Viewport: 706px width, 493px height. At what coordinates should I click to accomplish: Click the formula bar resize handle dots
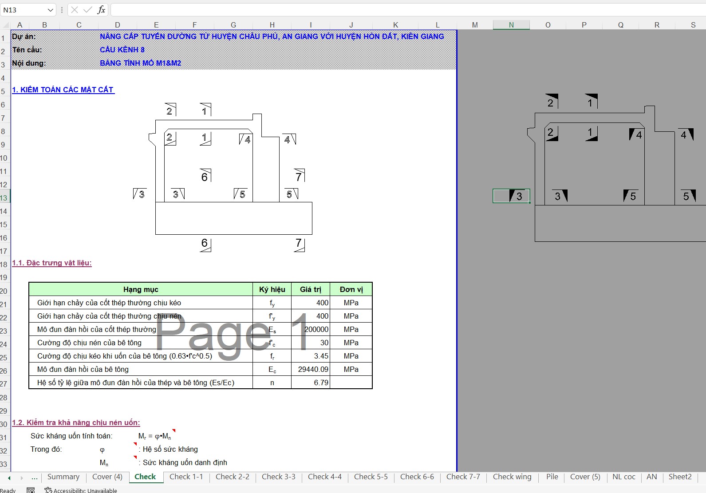click(62, 10)
